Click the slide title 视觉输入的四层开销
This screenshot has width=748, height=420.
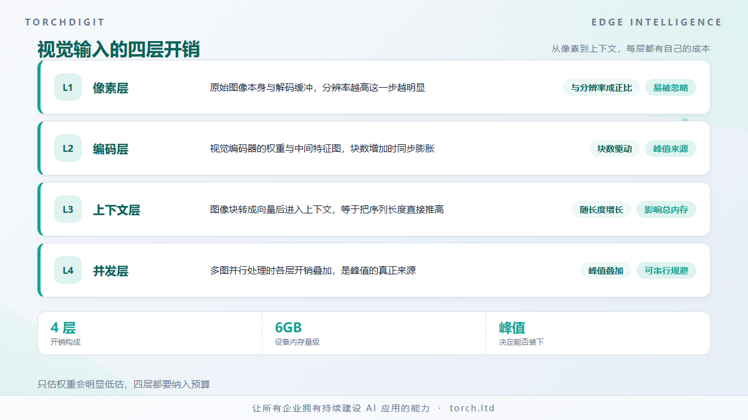118,49
